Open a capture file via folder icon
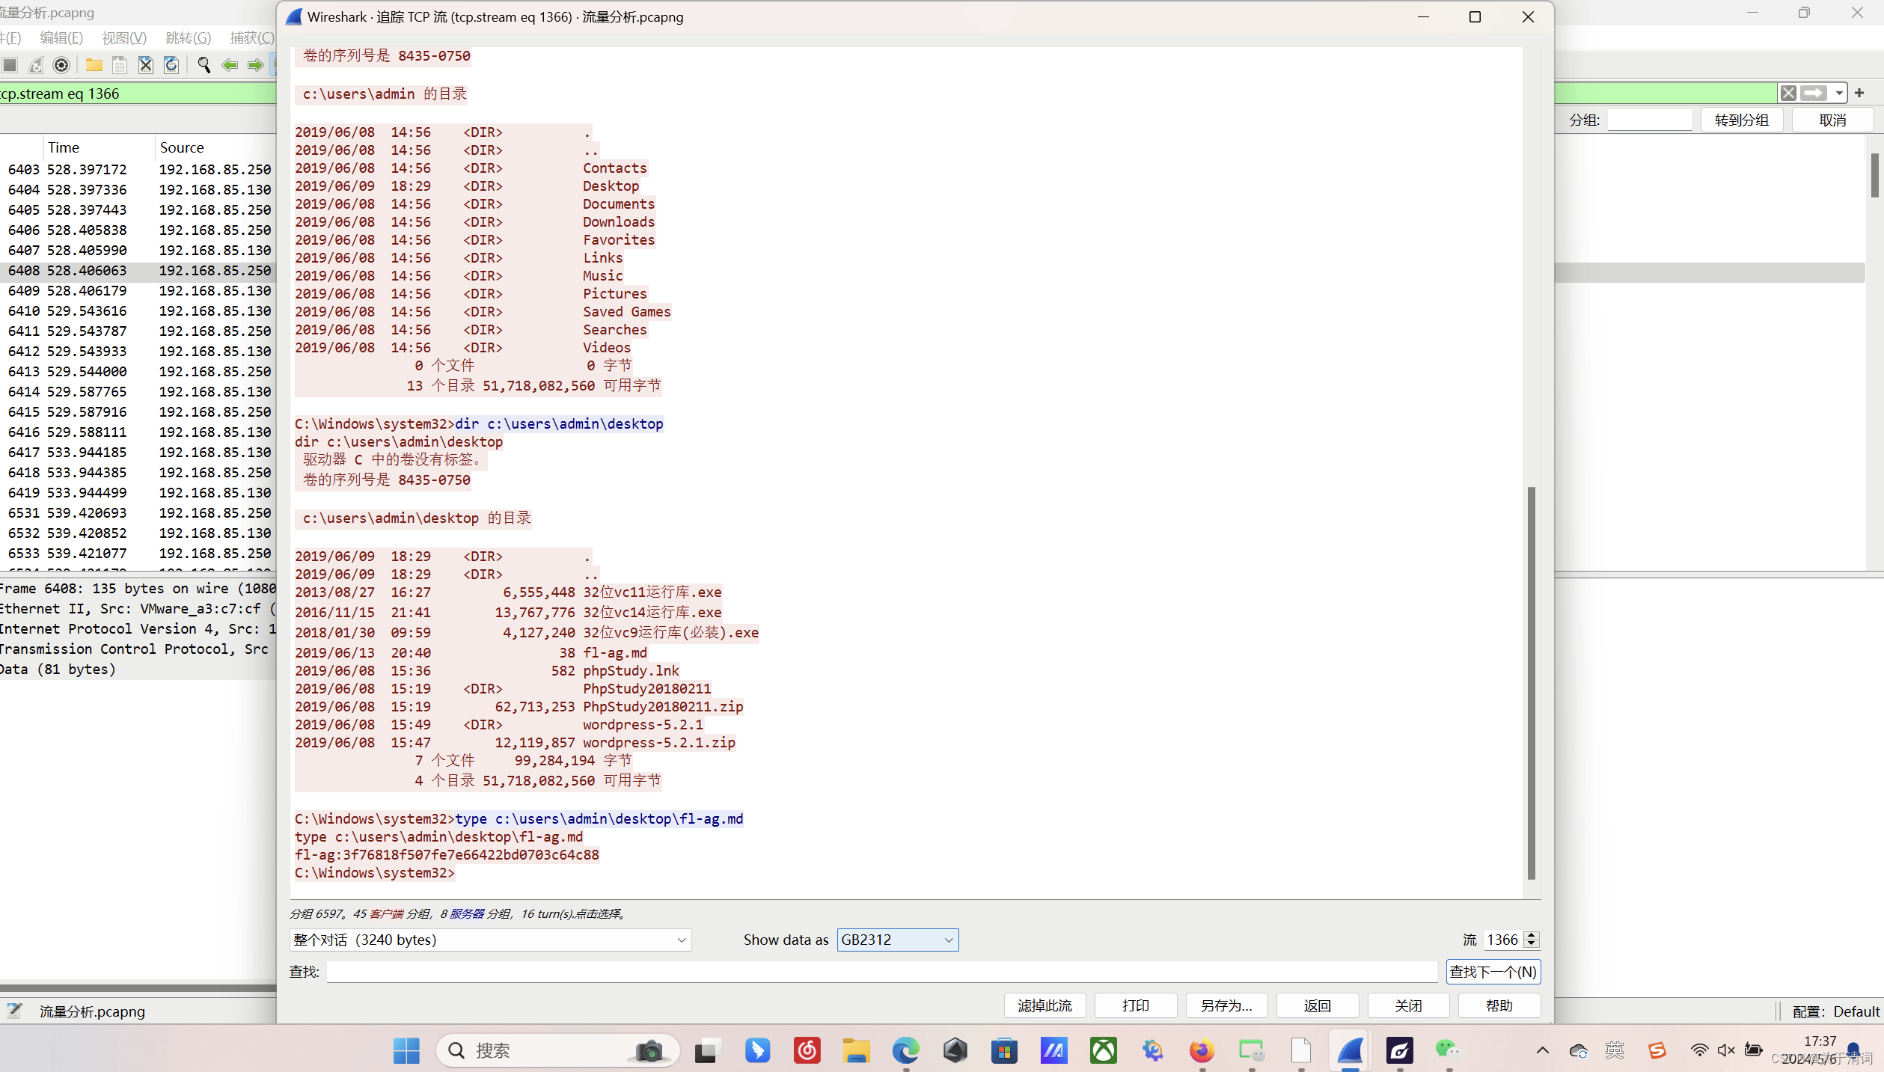This screenshot has width=1884, height=1072. tap(94, 66)
